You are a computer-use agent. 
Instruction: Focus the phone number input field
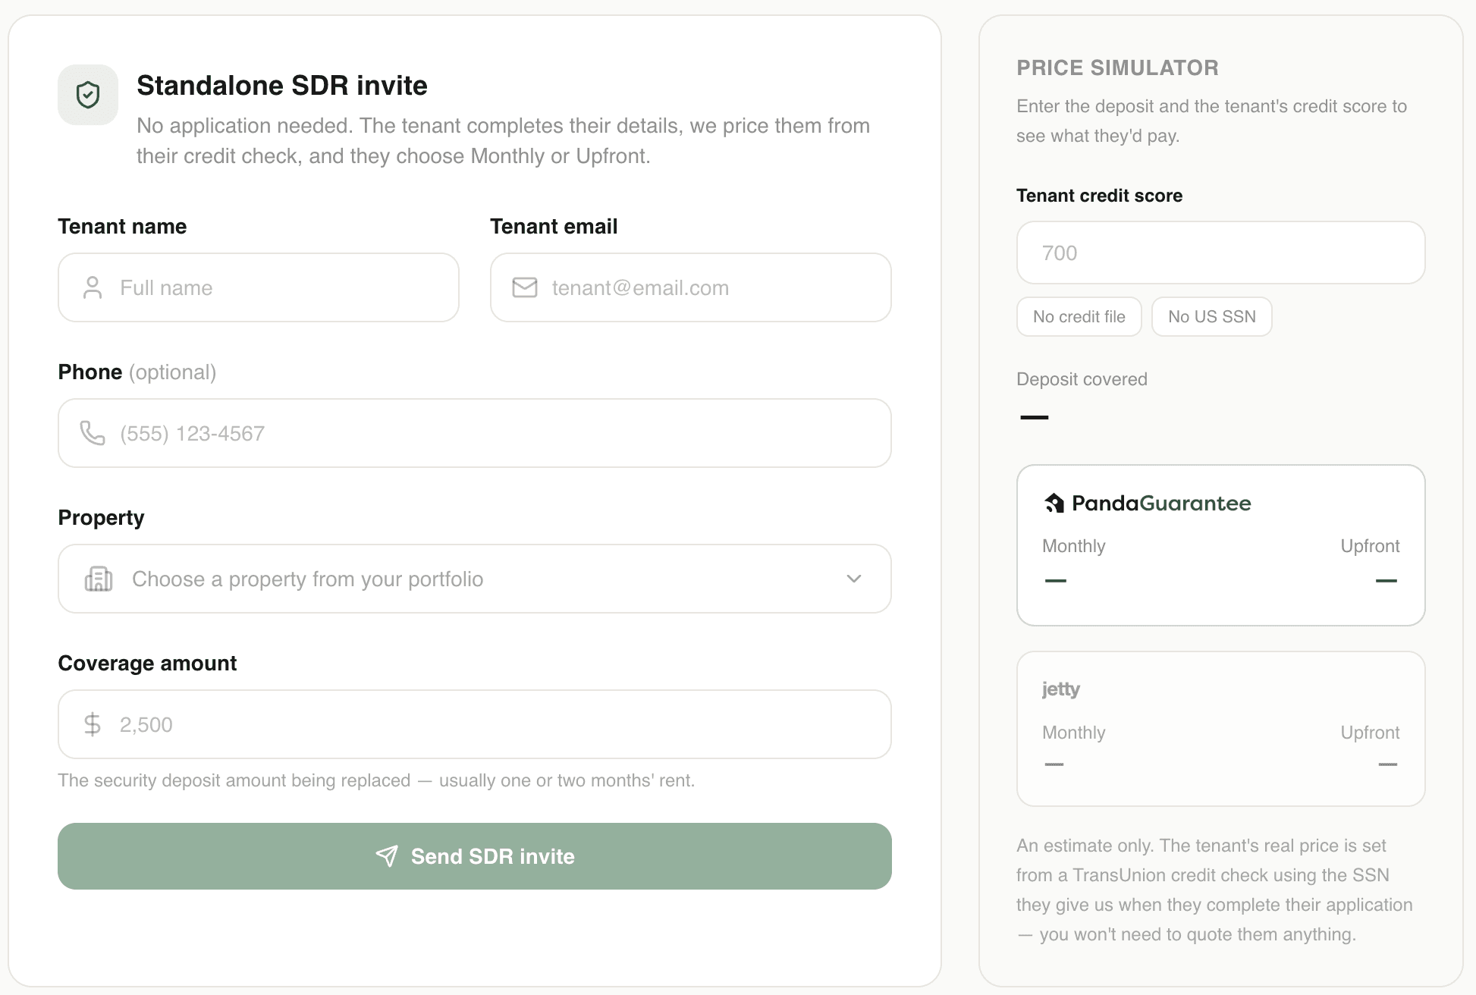[475, 433]
